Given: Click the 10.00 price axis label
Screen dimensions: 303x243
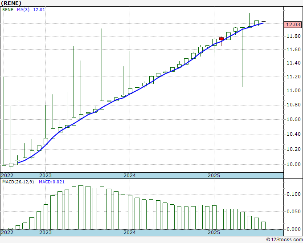Looking at the screenshot, I should (292, 164).
